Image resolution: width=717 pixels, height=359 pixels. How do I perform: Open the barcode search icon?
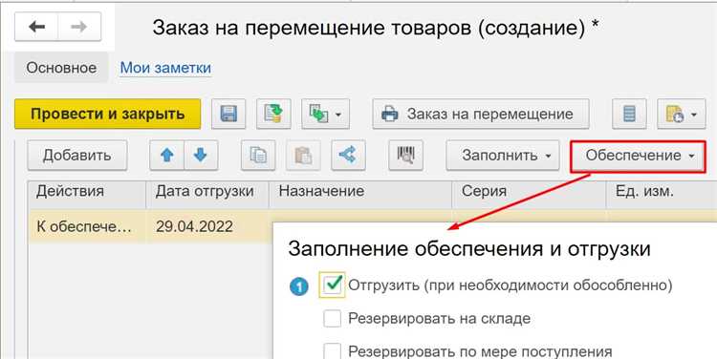(405, 156)
